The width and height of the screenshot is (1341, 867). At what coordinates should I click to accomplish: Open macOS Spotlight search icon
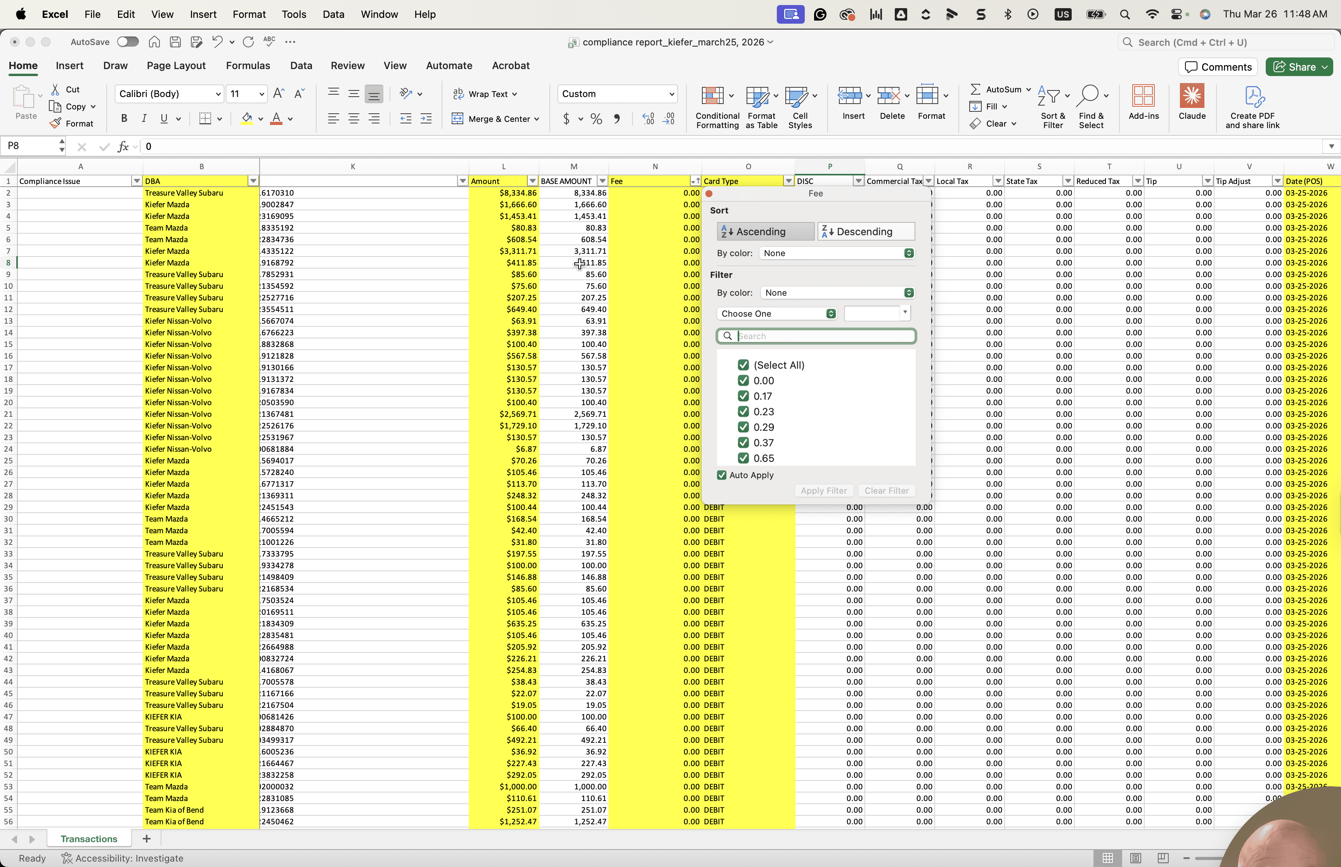tap(1124, 15)
